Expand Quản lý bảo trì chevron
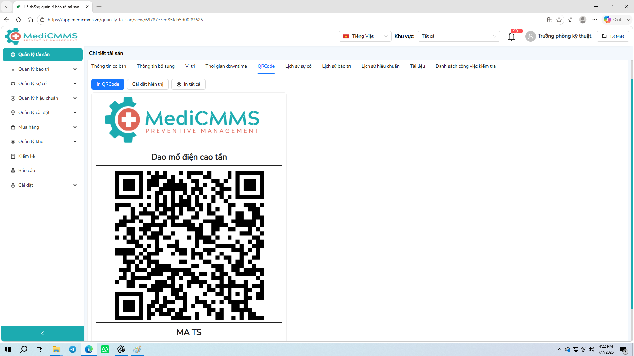The height and width of the screenshot is (356, 634). [75, 69]
